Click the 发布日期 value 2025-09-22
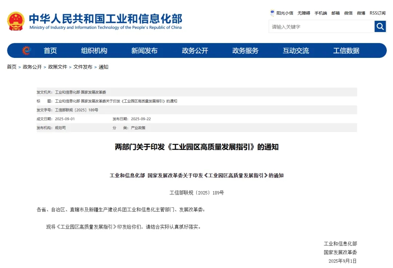The height and width of the screenshot is (268, 393). [141, 119]
